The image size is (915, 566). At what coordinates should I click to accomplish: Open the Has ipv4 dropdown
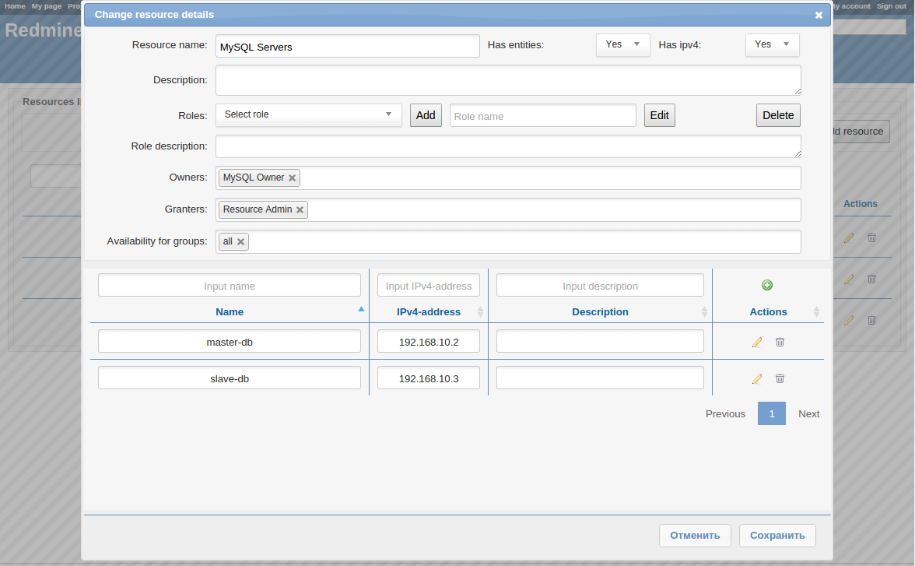[x=772, y=45]
